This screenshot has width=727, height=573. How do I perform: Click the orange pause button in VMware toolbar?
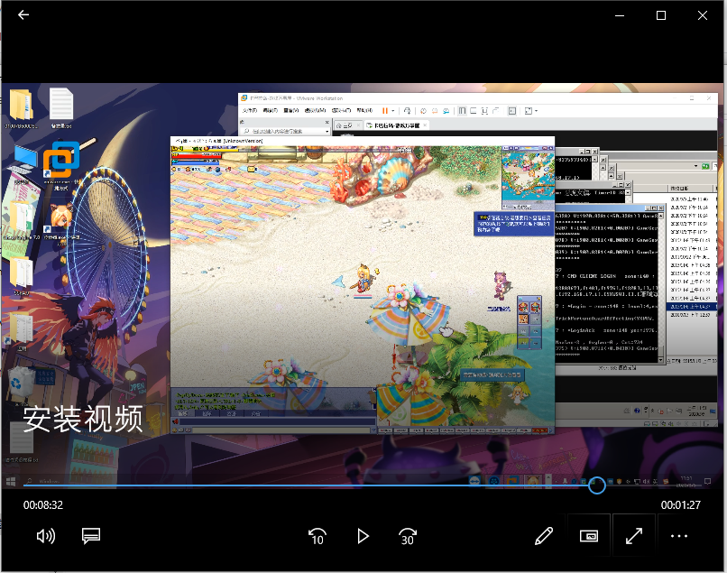point(385,110)
